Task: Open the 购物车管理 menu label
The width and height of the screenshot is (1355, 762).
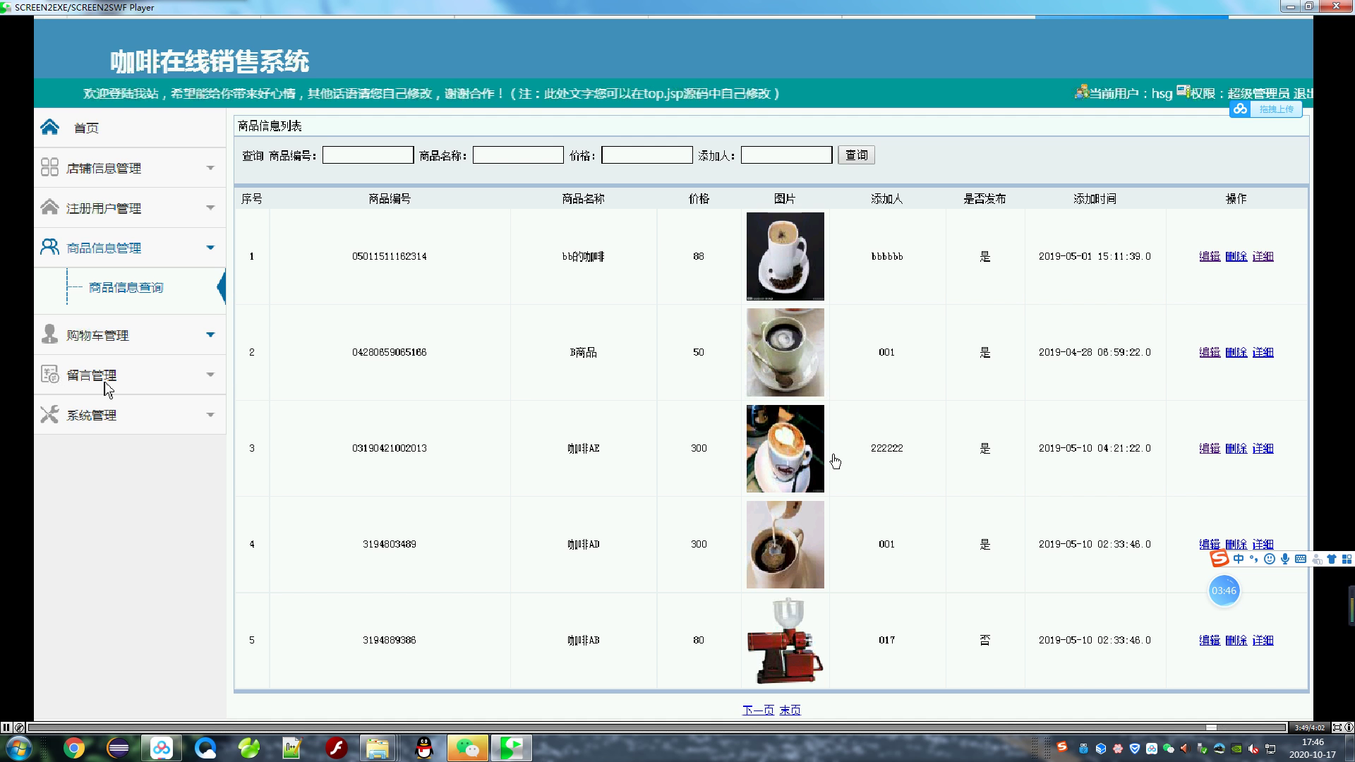Action: 97,335
